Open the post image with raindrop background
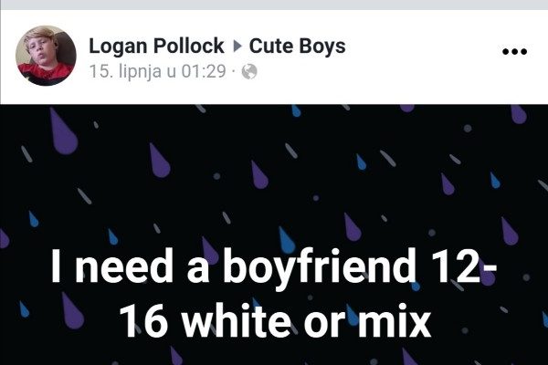Viewport: 548px width, 365px height. 274,235
